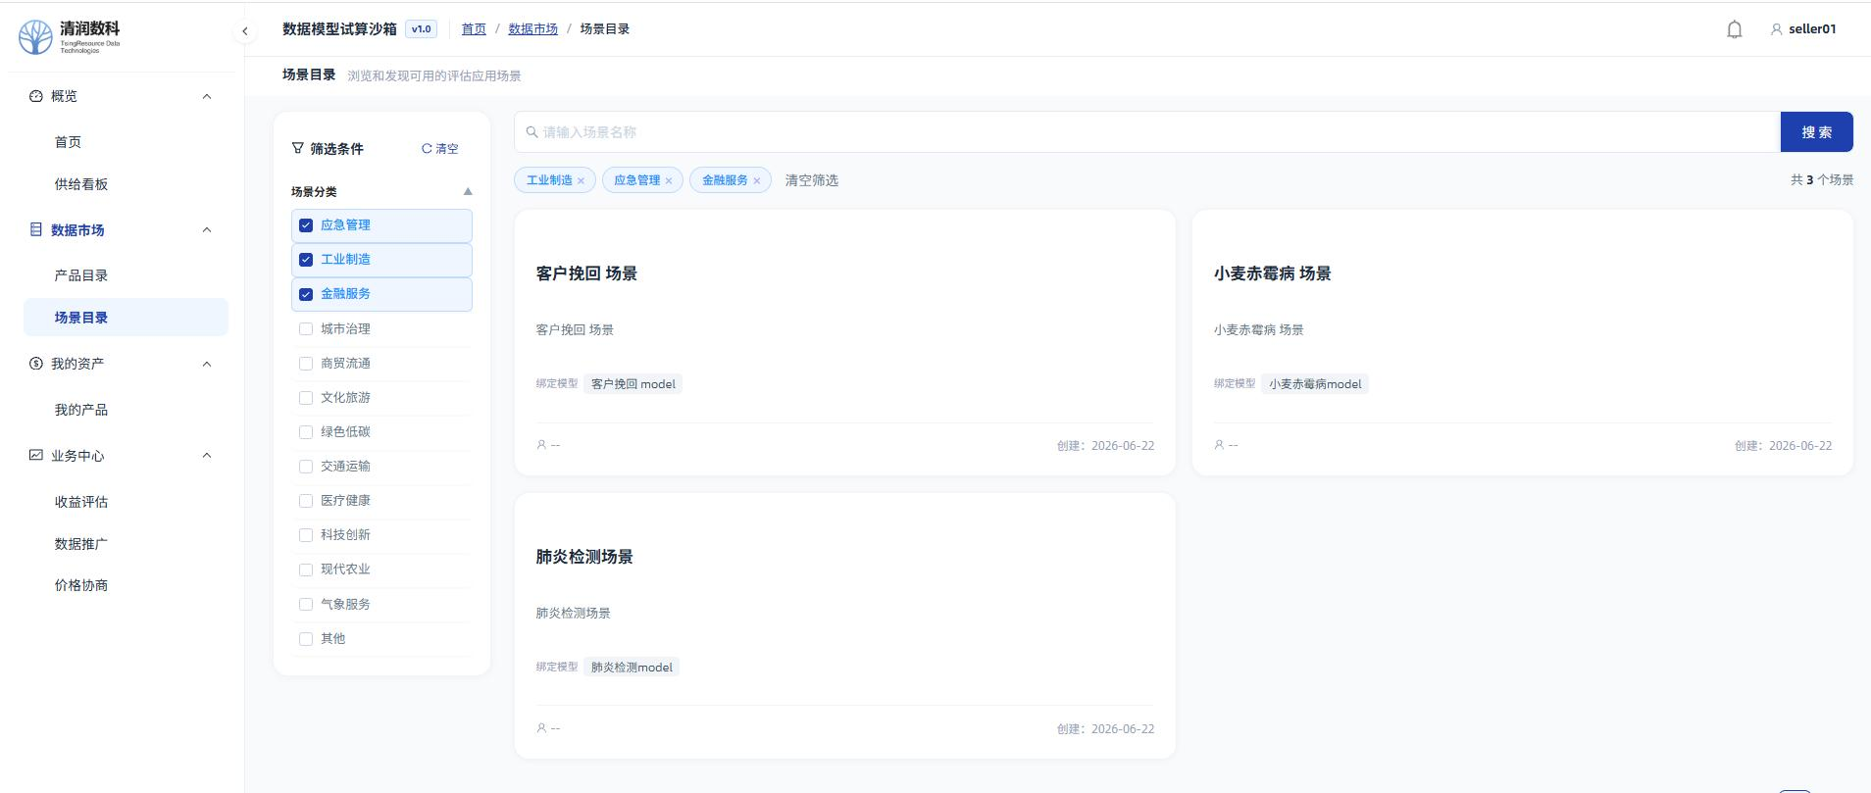Screen dimensions: 1871x793
Task: Collapse the 我的资产 menu group
Action: (207, 364)
